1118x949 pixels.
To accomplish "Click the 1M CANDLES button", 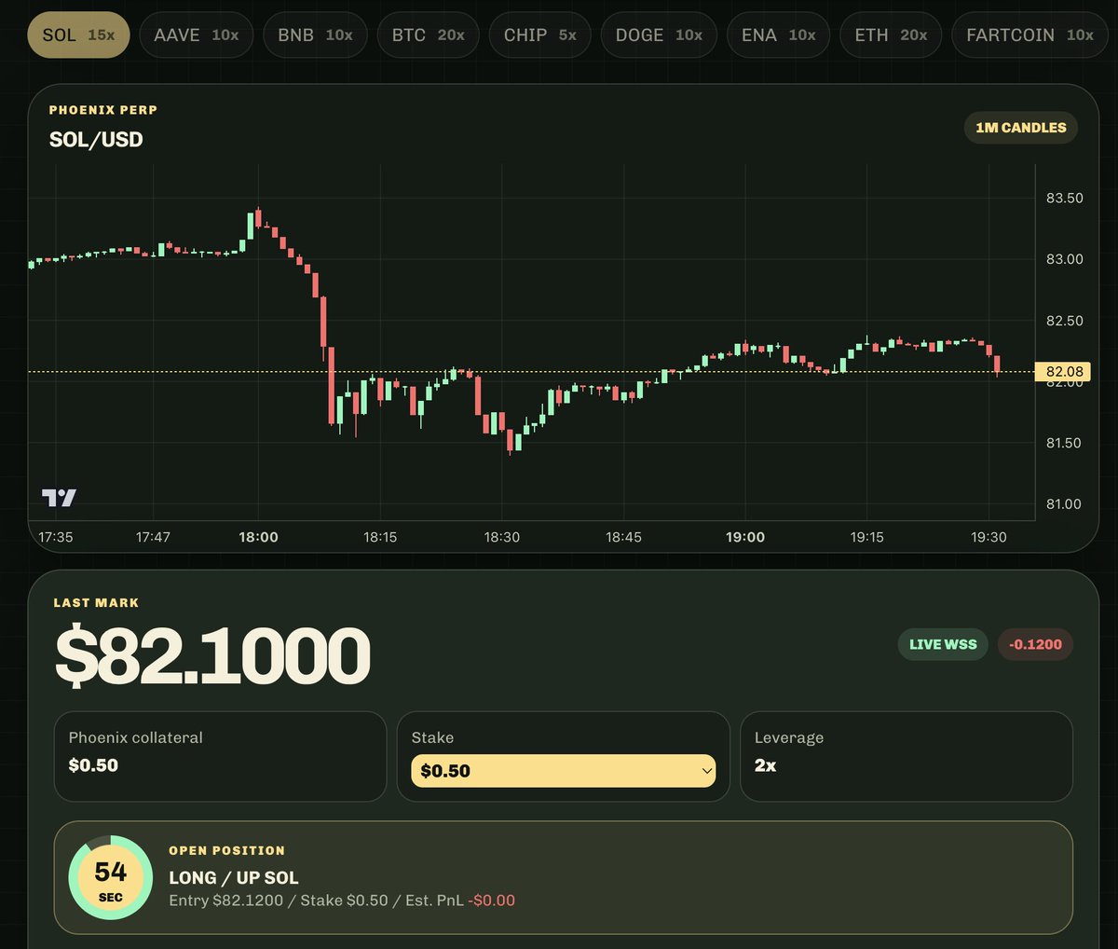I will pos(1020,128).
